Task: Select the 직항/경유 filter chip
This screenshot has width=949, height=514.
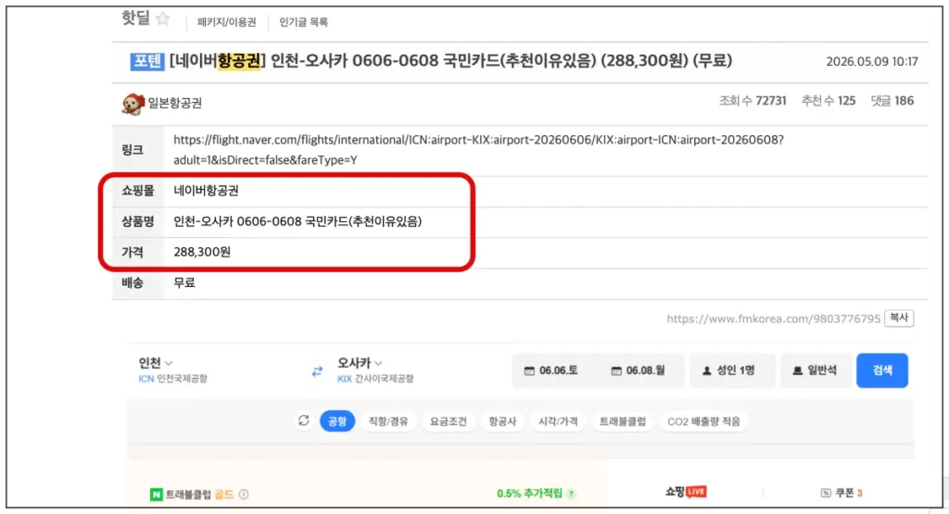Action: [388, 421]
